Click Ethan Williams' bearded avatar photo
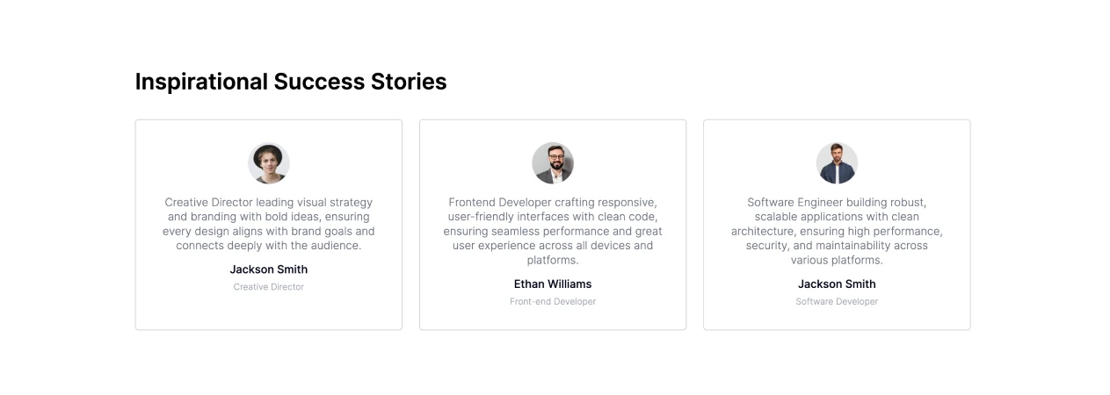This screenshot has height=395, width=1110. point(553,163)
